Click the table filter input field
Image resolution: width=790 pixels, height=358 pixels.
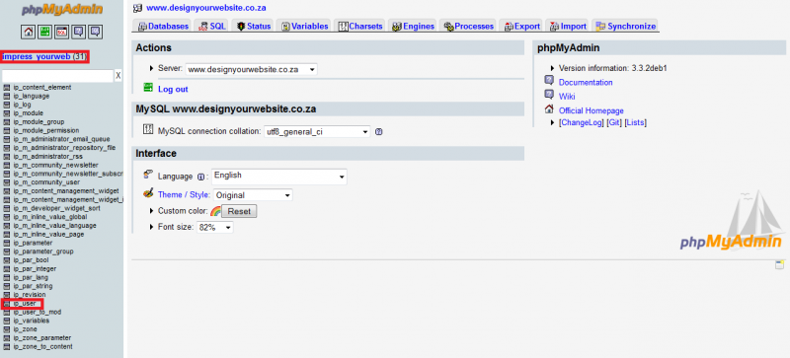coord(57,76)
